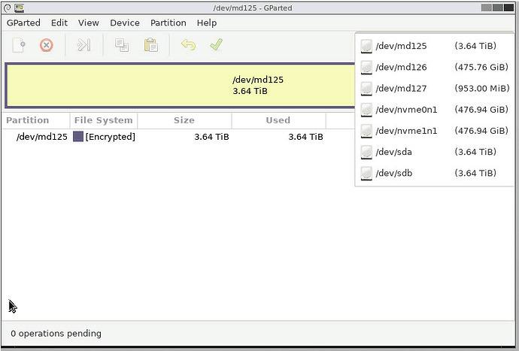Click the Delete partition toolbar icon
The height and width of the screenshot is (351, 519).
coord(47,45)
